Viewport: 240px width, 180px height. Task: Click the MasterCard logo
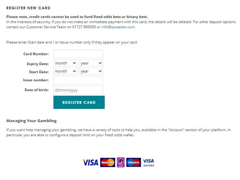pyautogui.click(x=108, y=162)
